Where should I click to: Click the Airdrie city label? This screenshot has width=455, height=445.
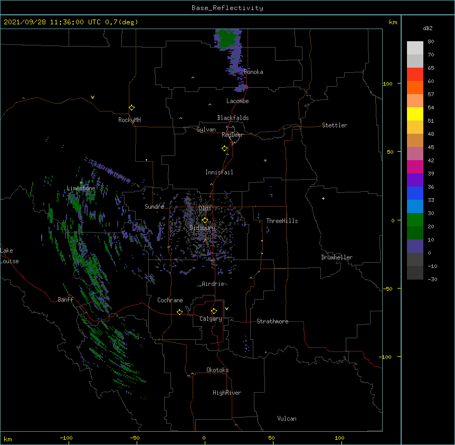pyautogui.click(x=213, y=284)
